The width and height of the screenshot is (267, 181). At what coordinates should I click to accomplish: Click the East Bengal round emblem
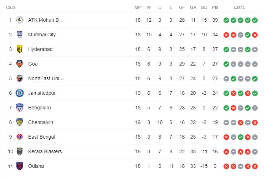tap(20, 137)
